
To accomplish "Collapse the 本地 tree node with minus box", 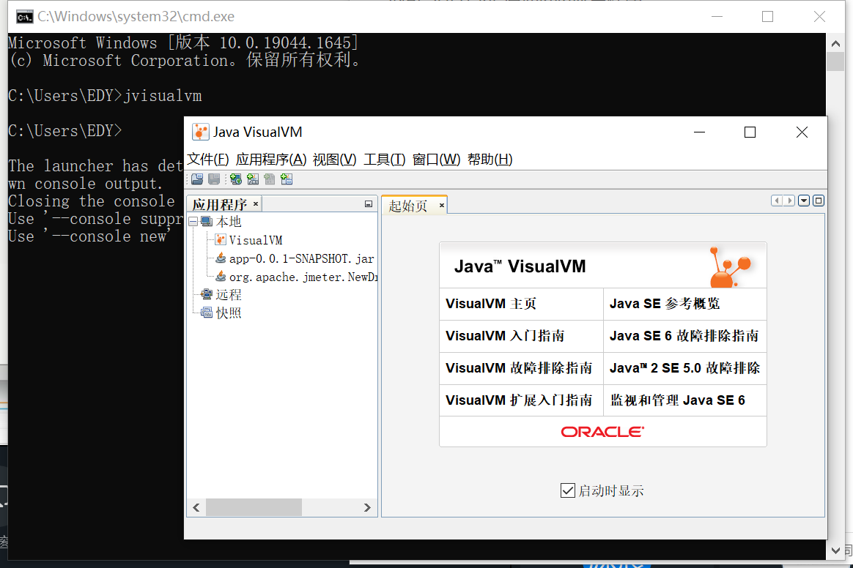I will click(x=193, y=222).
